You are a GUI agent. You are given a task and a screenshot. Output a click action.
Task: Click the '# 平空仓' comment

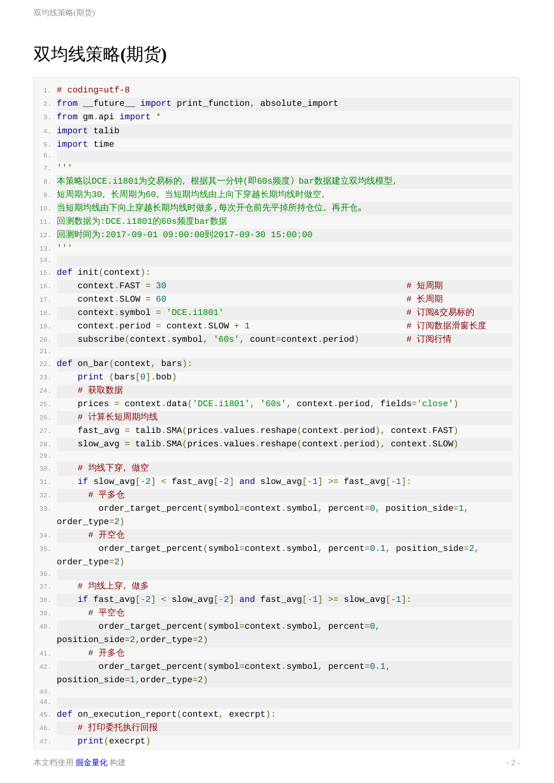[106, 613]
